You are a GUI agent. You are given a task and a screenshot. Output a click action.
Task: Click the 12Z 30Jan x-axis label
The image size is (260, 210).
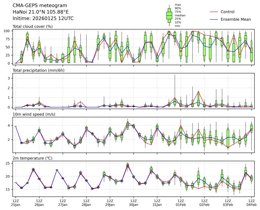(133, 202)
